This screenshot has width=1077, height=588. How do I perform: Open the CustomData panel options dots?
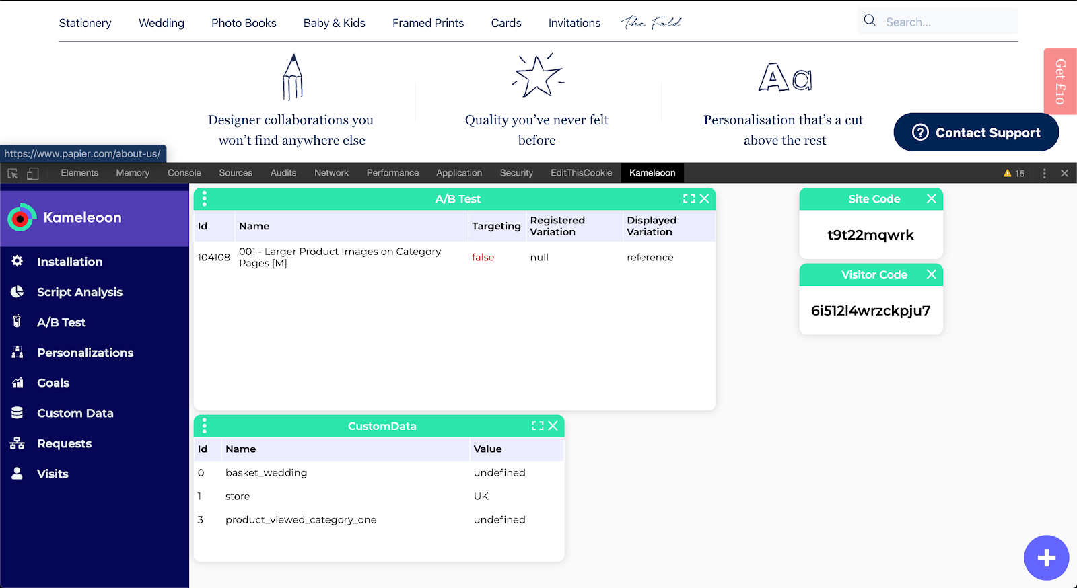[x=205, y=426]
